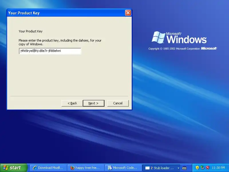Click the Firefox icon on the taskbar
This screenshot has height=172, width=229.
click(x=72, y=168)
